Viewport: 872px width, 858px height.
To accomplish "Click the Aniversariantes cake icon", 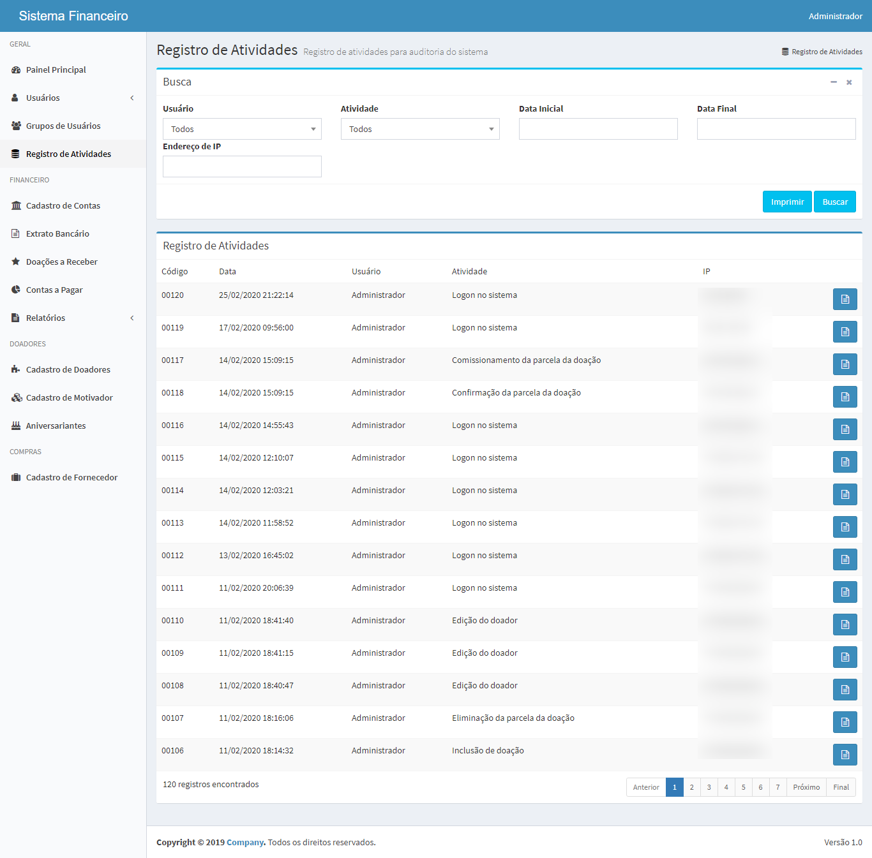I will [x=16, y=425].
